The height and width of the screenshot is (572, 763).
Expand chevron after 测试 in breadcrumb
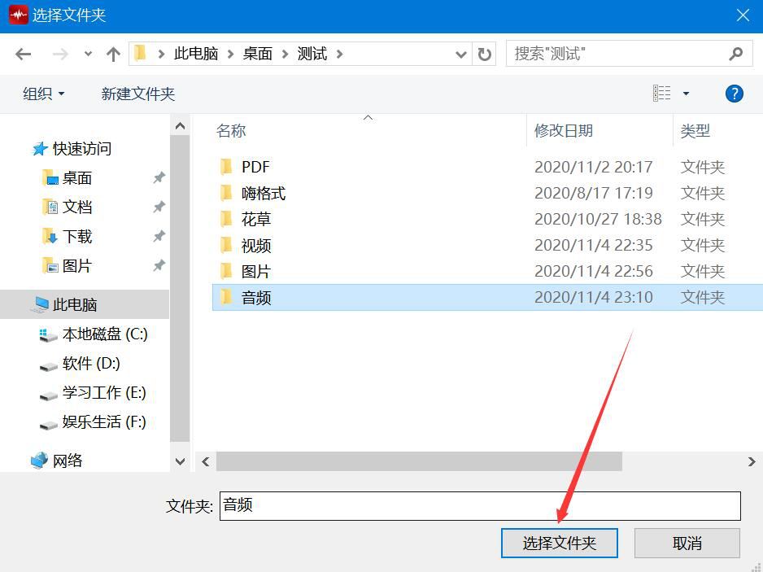click(x=340, y=54)
